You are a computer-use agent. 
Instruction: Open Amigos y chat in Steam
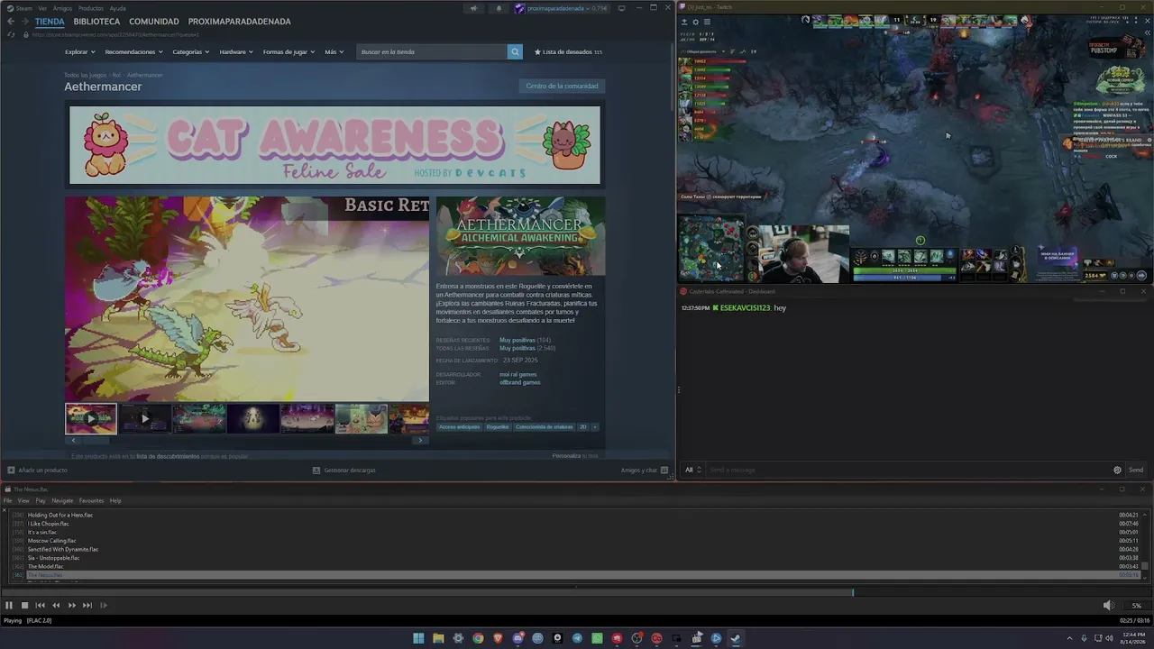[x=645, y=470]
